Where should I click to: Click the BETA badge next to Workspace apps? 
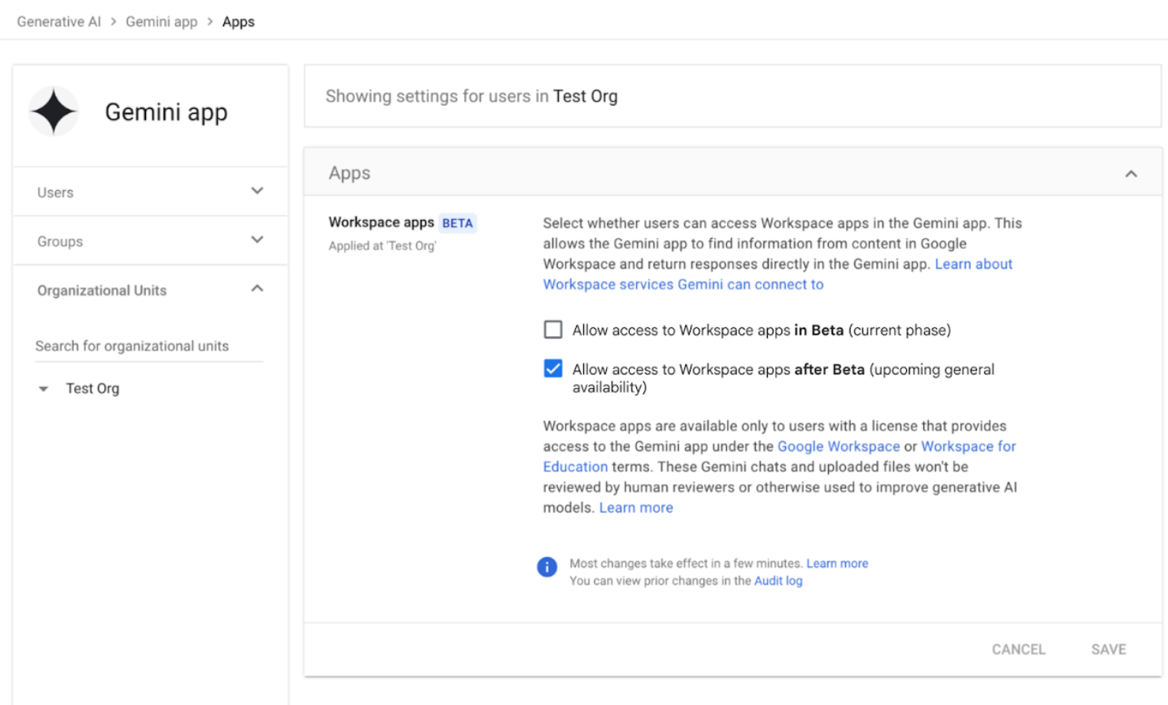pyautogui.click(x=458, y=223)
